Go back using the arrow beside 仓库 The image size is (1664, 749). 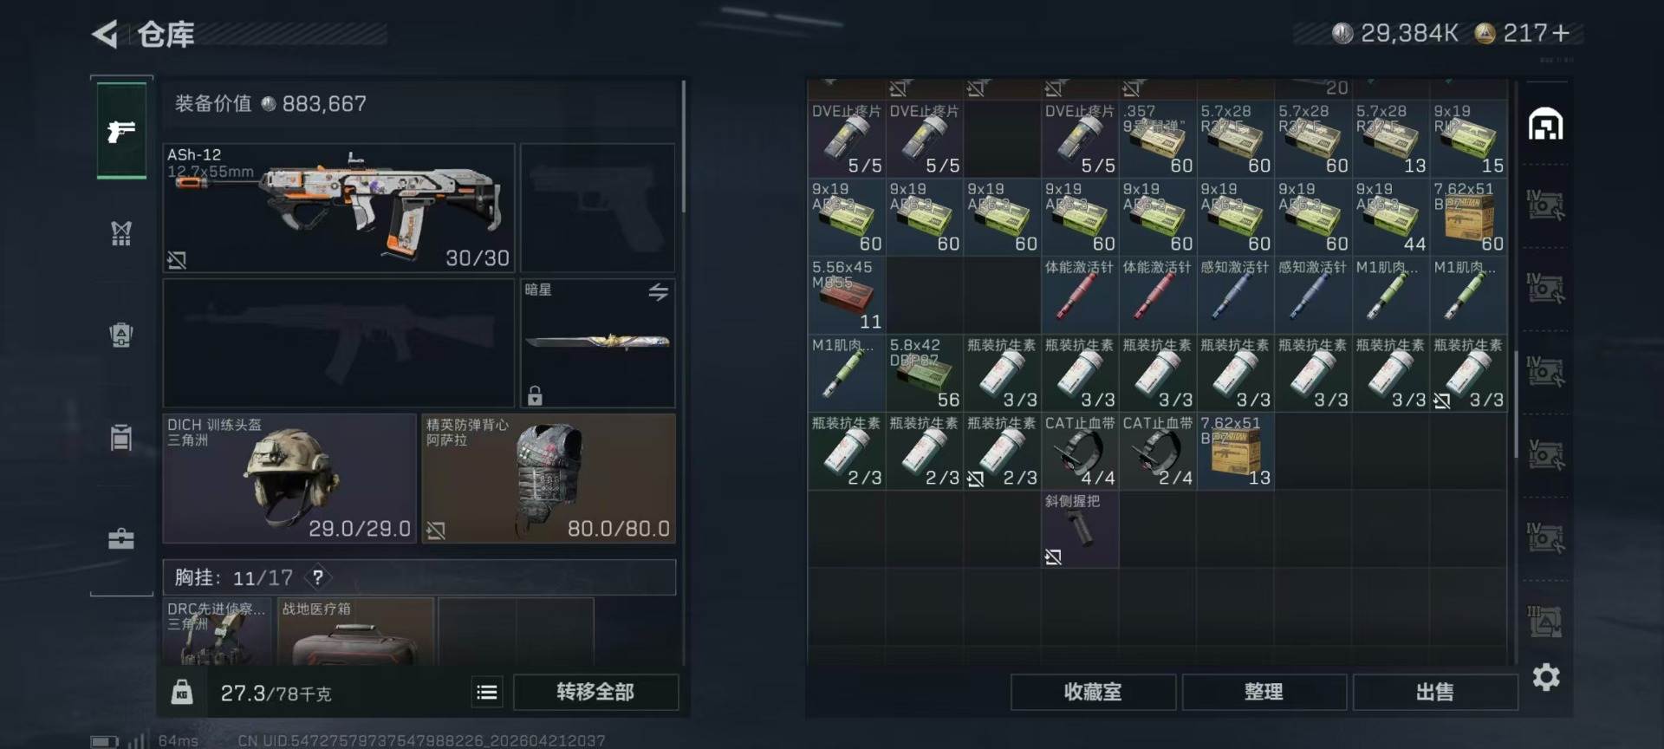click(x=106, y=35)
